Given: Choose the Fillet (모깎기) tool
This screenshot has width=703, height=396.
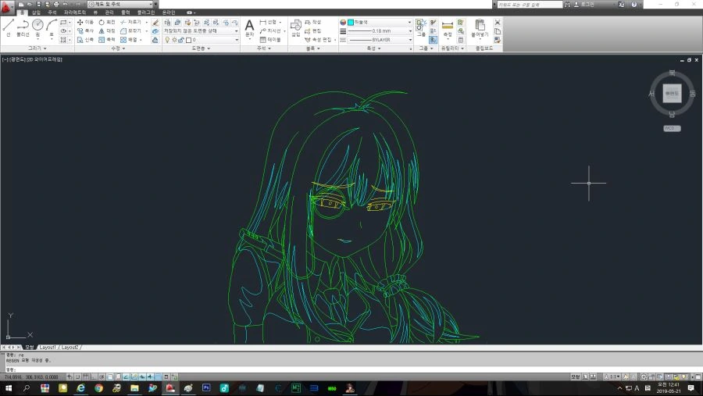Looking at the screenshot, I should point(130,31).
